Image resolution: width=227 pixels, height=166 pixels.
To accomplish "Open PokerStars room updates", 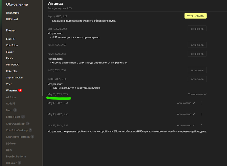I will tap(12, 71).
